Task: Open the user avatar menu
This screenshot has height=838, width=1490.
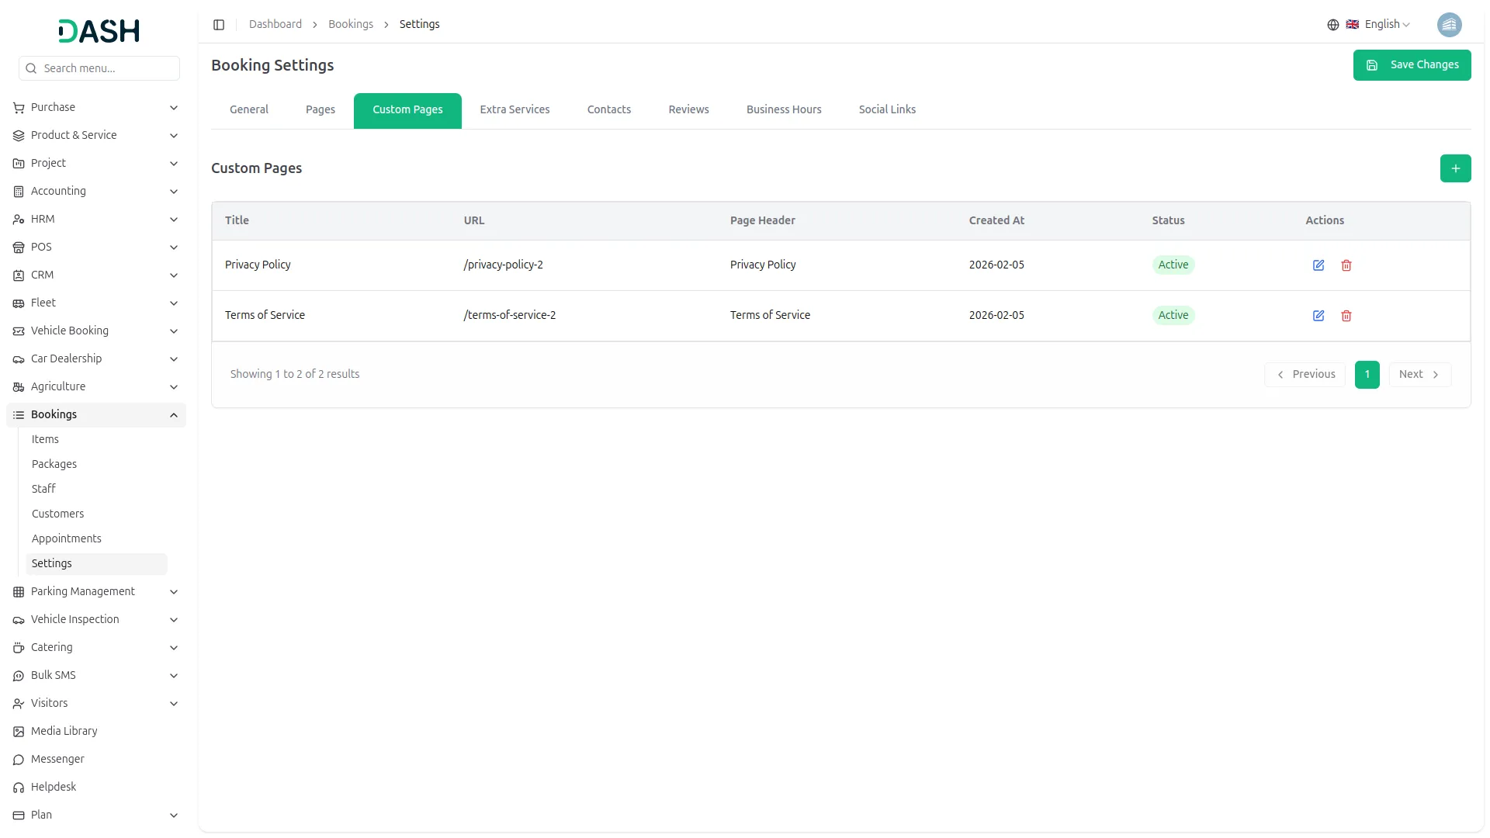Action: pyautogui.click(x=1449, y=25)
